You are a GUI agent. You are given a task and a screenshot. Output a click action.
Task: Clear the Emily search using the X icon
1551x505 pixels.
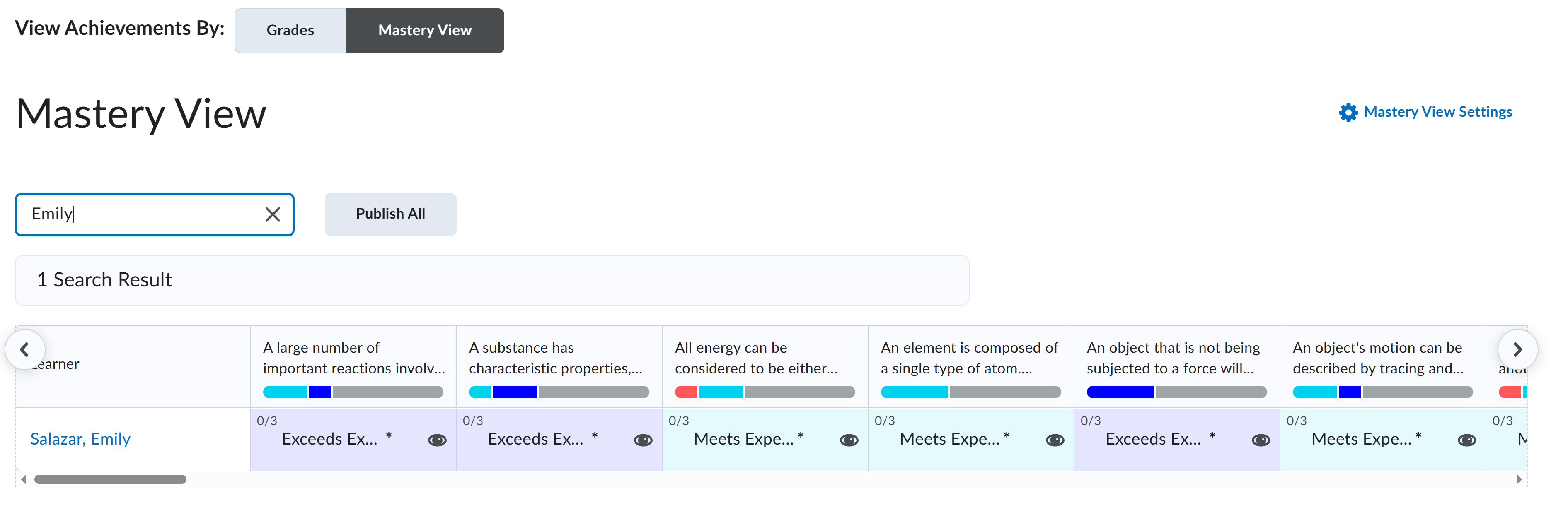point(272,214)
